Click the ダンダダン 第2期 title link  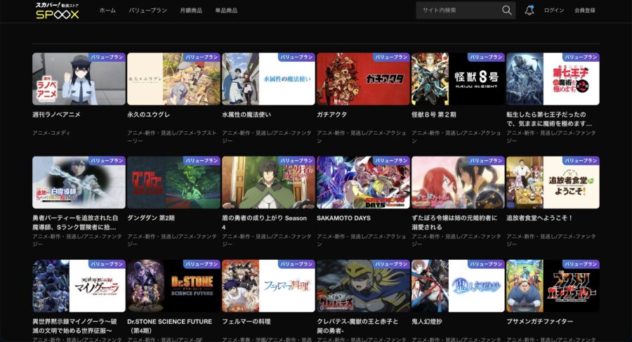[x=154, y=218]
